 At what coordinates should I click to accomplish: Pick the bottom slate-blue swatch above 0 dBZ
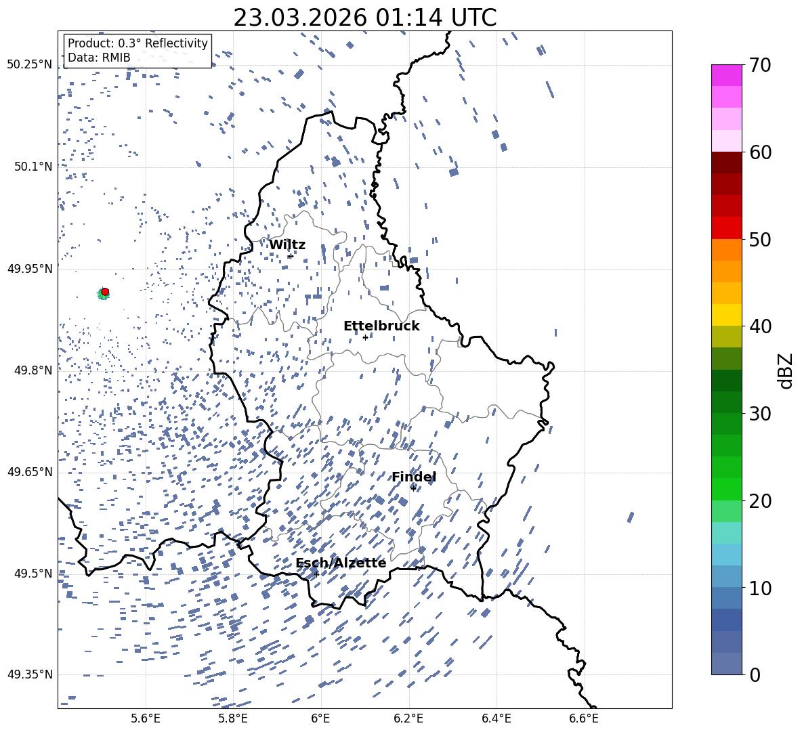(727, 663)
